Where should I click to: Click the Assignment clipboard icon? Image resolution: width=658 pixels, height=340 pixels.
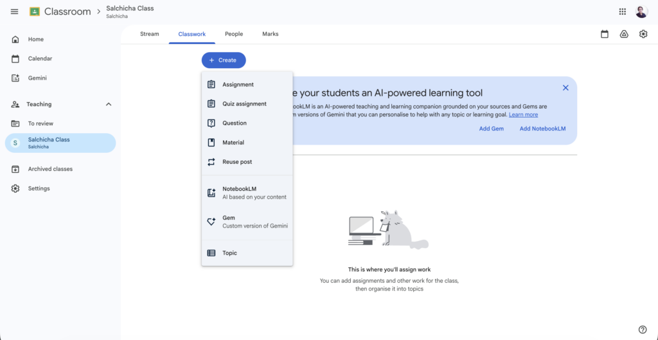pyautogui.click(x=211, y=84)
